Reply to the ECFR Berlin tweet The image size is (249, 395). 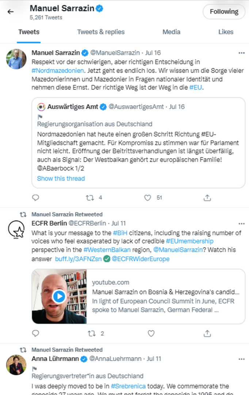[35, 334]
